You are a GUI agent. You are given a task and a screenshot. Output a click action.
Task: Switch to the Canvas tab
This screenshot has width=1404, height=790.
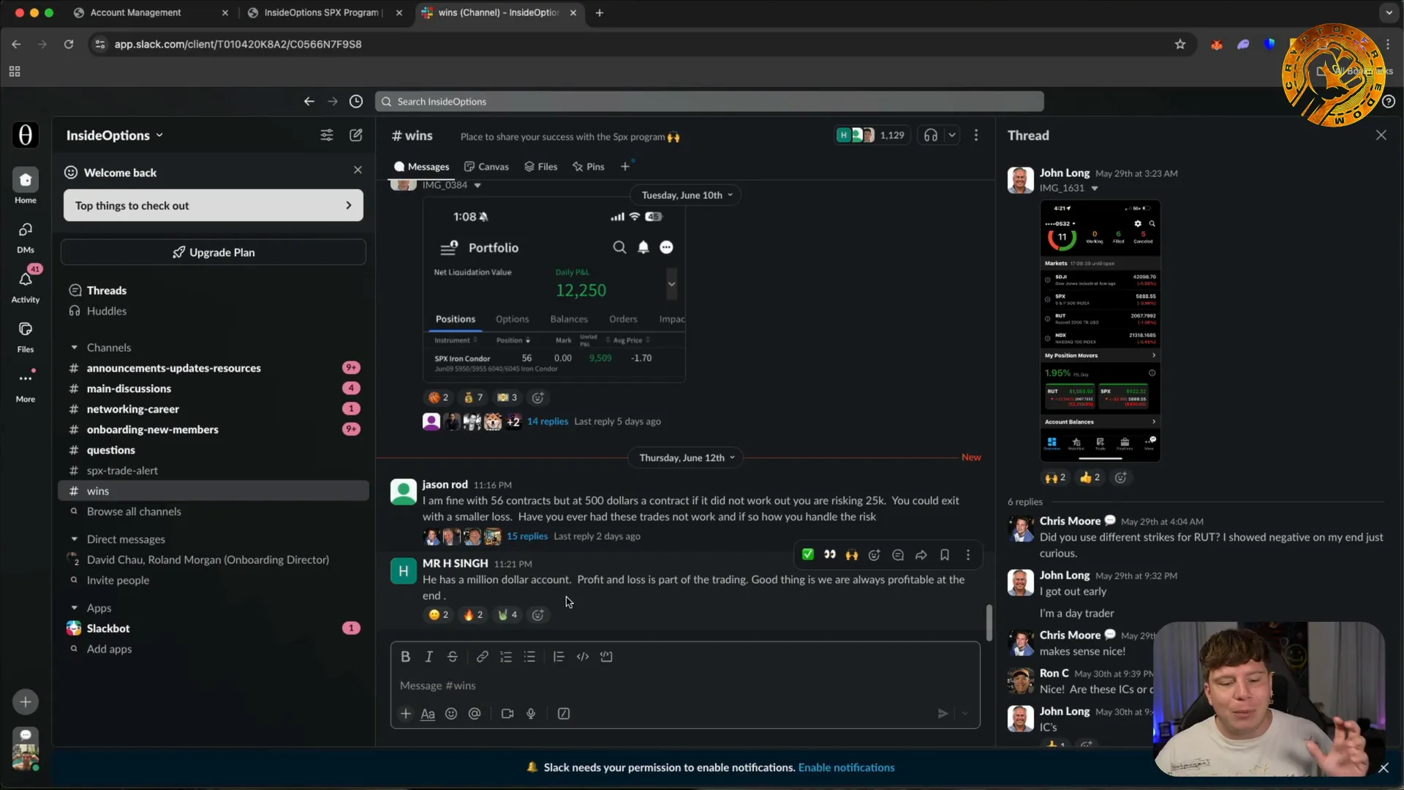486,167
